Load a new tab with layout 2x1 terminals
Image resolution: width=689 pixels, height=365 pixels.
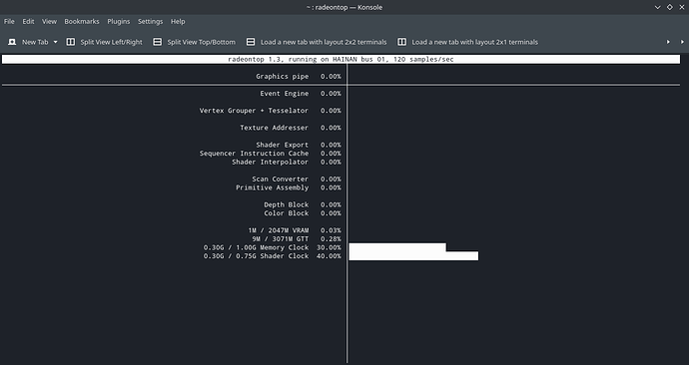[x=474, y=42]
